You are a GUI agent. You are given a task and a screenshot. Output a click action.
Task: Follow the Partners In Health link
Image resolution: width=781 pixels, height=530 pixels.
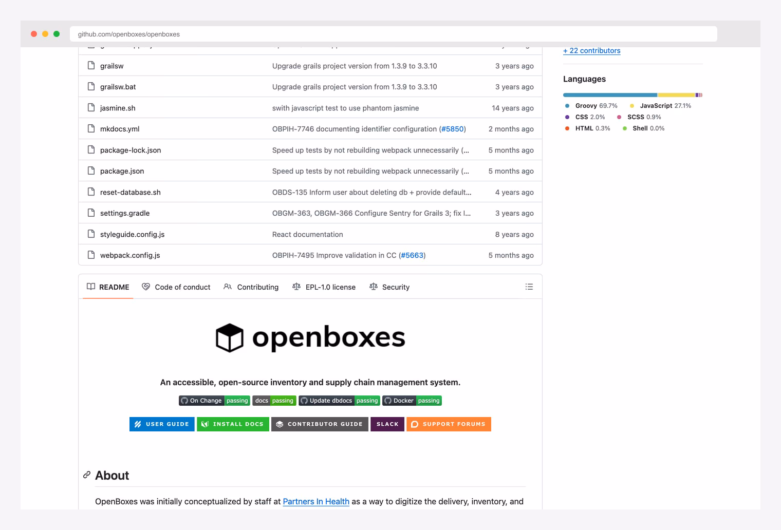point(316,501)
